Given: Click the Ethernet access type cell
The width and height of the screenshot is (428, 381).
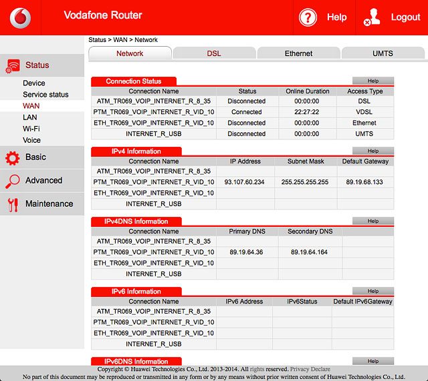Looking at the screenshot, I should [364, 123].
